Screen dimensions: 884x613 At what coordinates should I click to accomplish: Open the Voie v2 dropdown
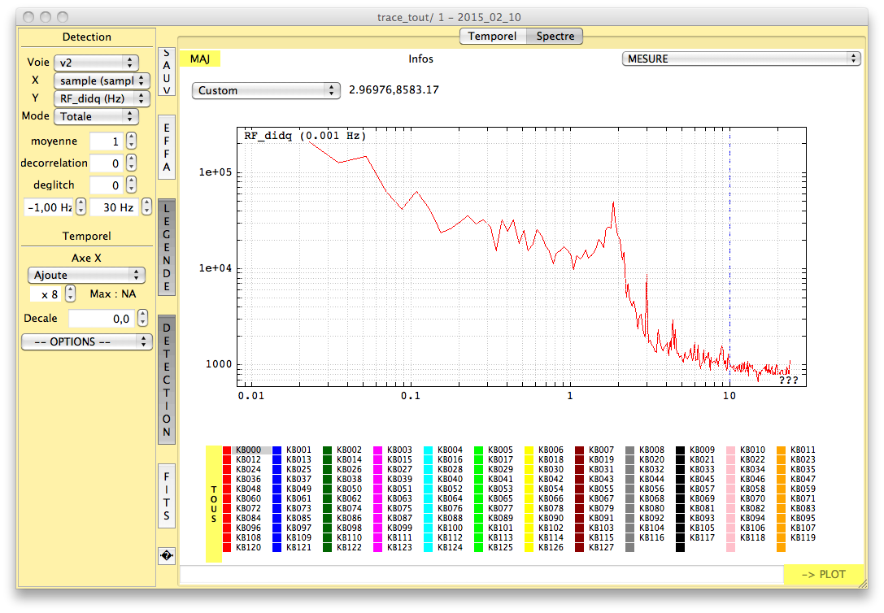(96, 63)
